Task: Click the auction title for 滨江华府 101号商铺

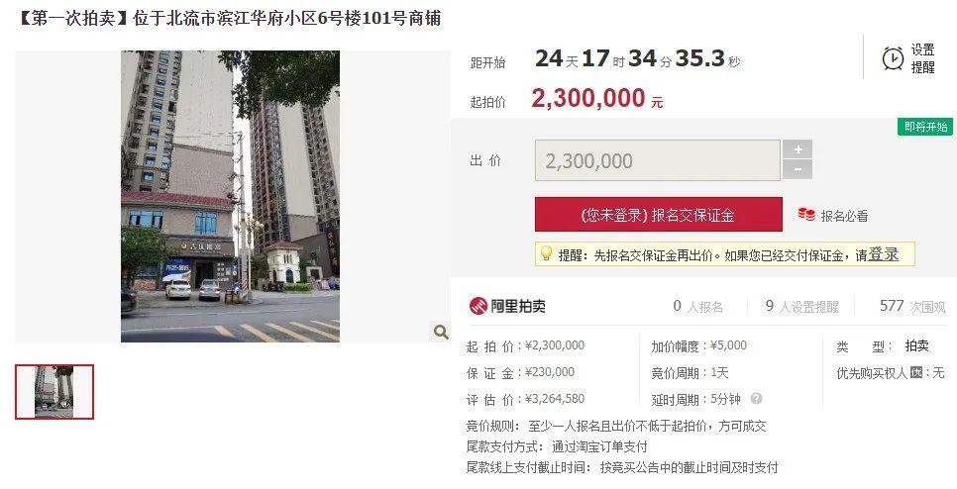Action: click(228, 18)
